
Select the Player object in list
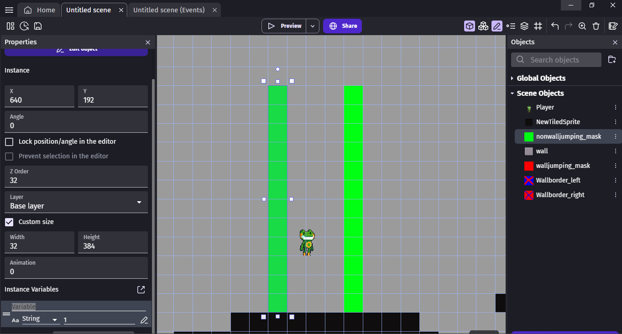545,107
